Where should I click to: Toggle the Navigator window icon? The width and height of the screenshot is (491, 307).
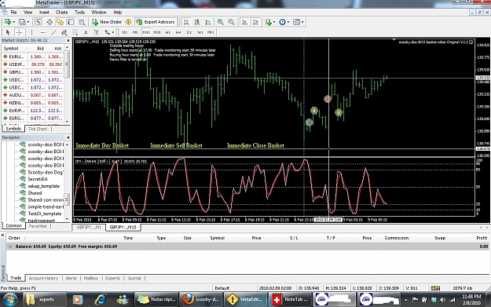(60, 22)
